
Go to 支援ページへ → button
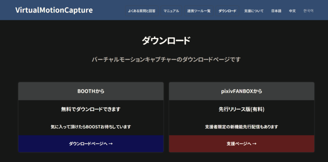(x=242, y=144)
